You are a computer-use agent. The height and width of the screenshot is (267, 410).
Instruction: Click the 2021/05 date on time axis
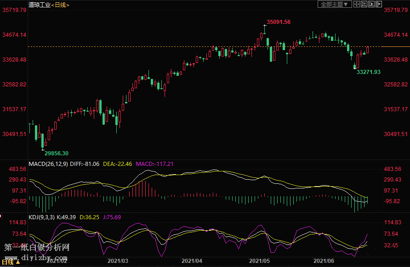click(x=259, y=261)
